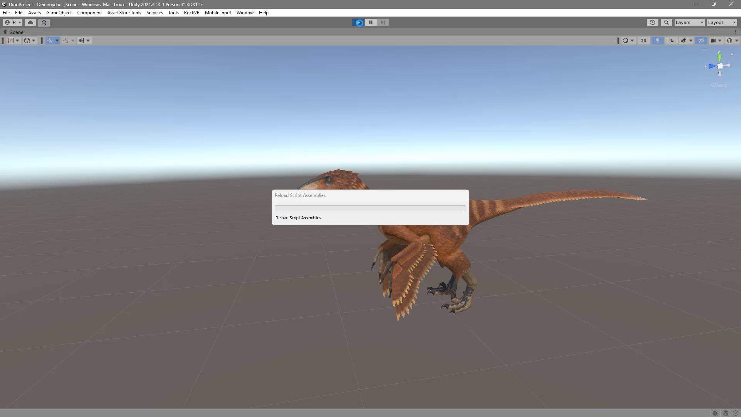The height and width of the screenshot is (417, 741).
Task: Click the grey right-side axis cone
Action: 727,65
